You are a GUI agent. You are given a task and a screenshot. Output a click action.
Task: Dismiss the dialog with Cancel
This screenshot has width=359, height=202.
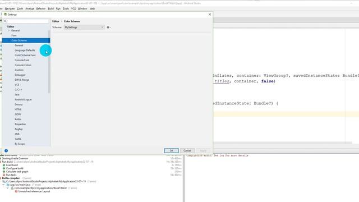(x=187, y=151)
